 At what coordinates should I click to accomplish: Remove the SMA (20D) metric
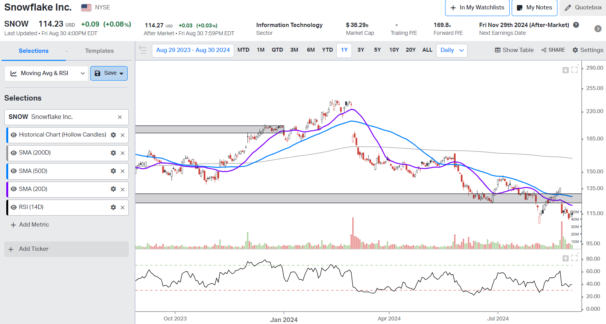tap(123, 189)
